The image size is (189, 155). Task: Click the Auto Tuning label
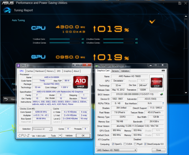click(18, 20)
